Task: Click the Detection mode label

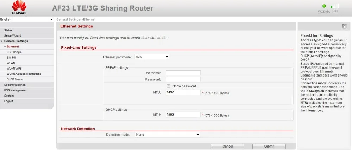Action: [118, 135]
